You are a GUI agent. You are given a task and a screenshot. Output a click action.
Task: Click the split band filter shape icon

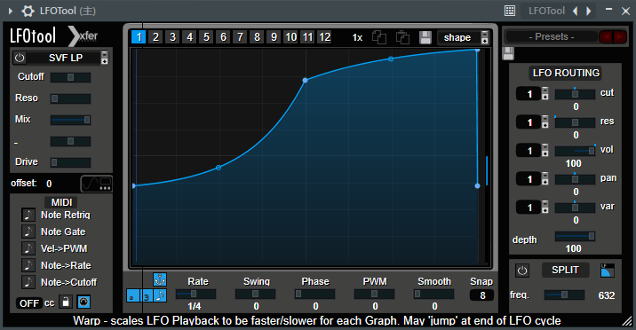click(608, 270)
